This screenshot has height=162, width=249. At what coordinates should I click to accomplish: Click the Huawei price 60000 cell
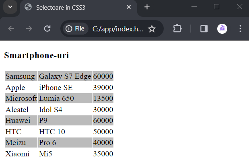point(103,121)
